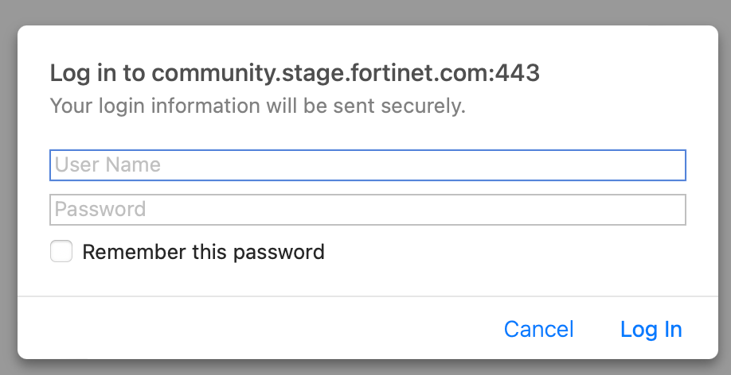This screenshot has width=731, height=375.
Task: Click the User Name input field
Action: click(367, 165)
